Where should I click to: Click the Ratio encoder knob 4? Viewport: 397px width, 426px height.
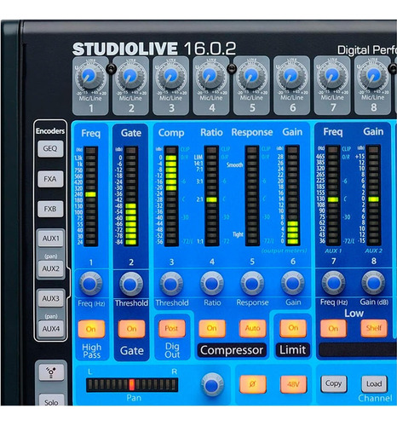[212, 283]
